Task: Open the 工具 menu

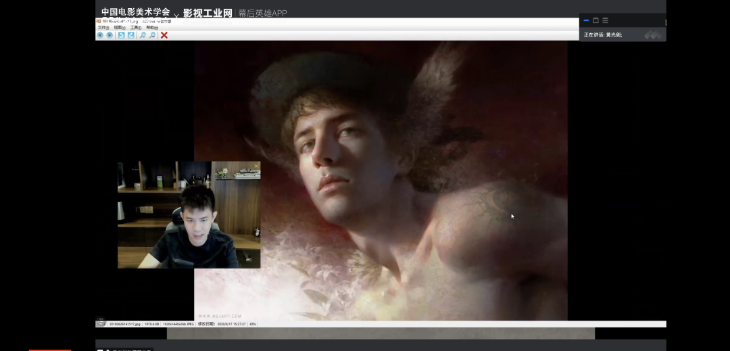Action: (136, 28)
